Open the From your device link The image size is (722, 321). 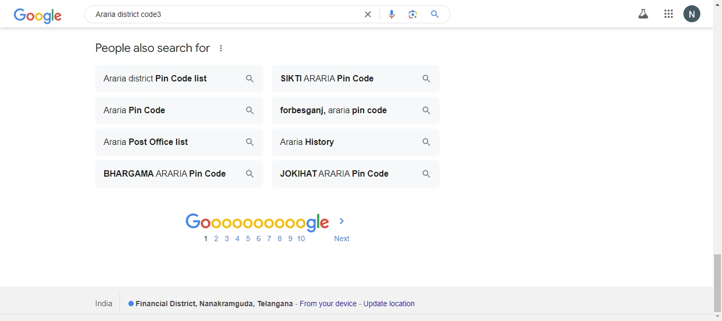click(328, 304)
